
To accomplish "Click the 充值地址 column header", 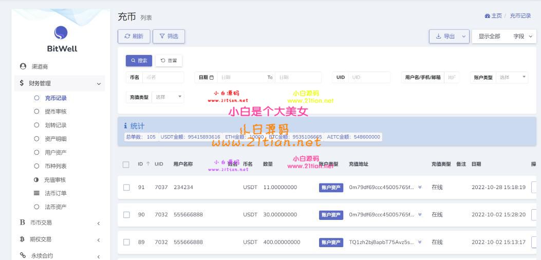I will [x=359, y=164].
